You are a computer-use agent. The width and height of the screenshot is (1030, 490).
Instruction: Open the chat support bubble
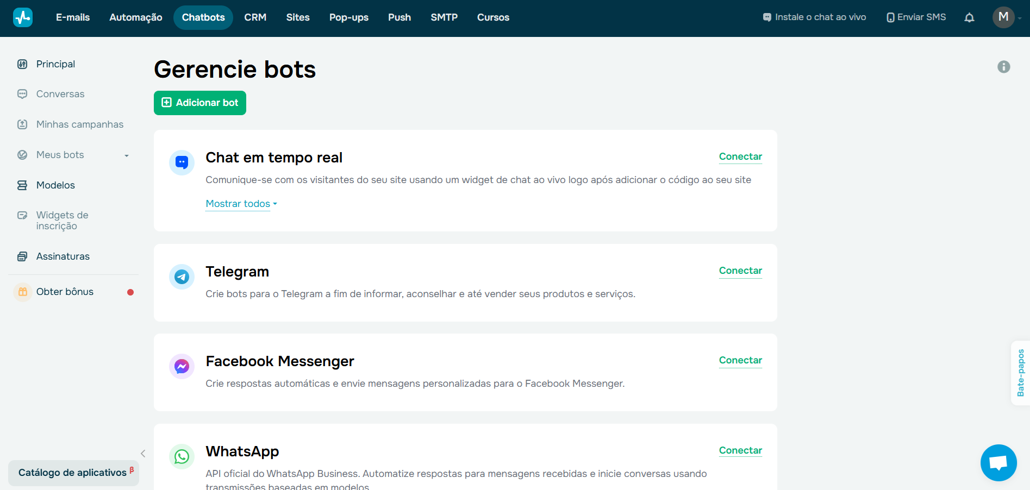(998, 462)
